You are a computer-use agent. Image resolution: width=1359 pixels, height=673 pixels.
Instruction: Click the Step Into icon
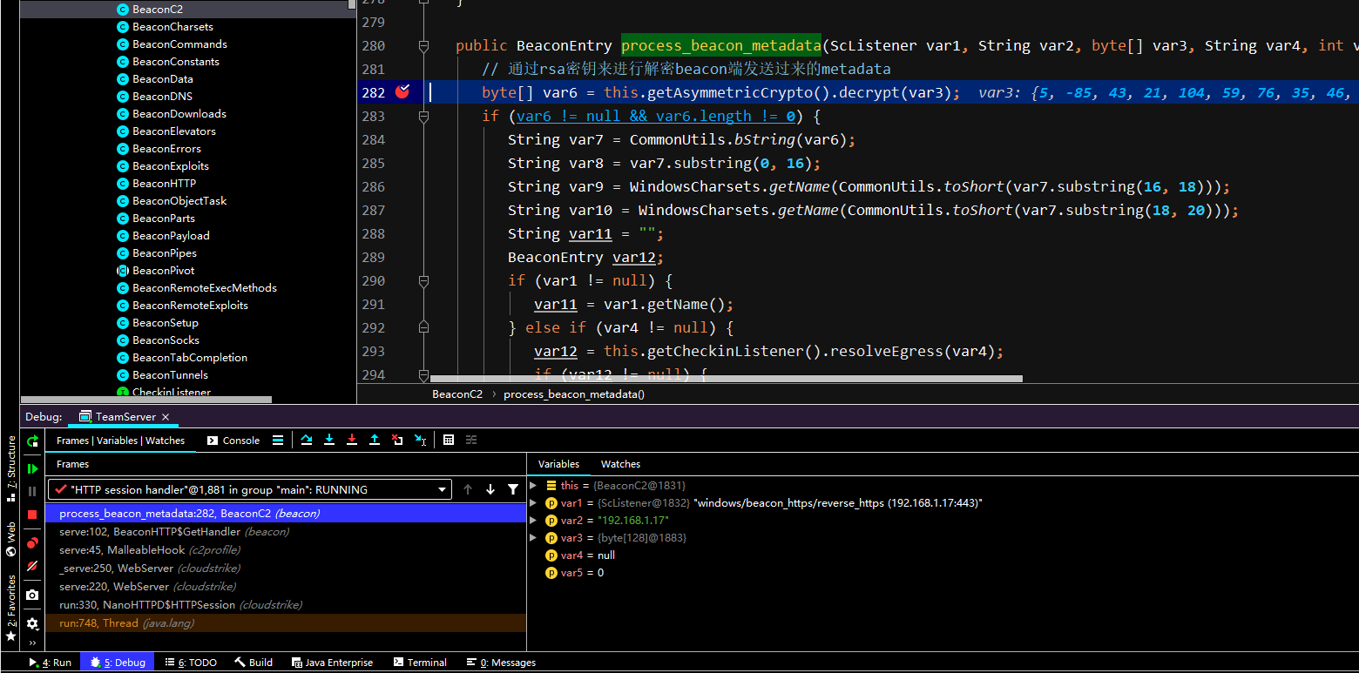pos(329,440)
